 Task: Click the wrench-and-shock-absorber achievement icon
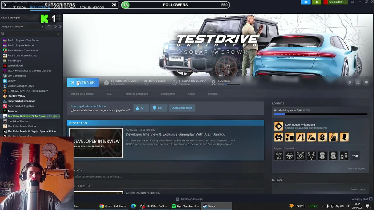[300, 137]
